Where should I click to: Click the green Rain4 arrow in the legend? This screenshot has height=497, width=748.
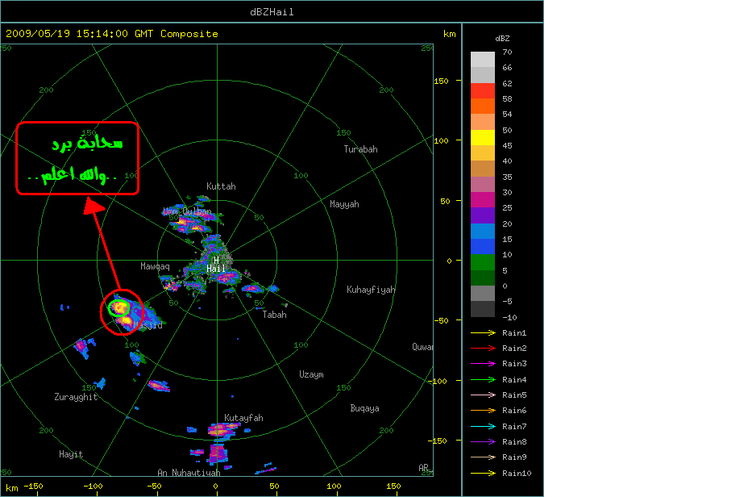483,379
